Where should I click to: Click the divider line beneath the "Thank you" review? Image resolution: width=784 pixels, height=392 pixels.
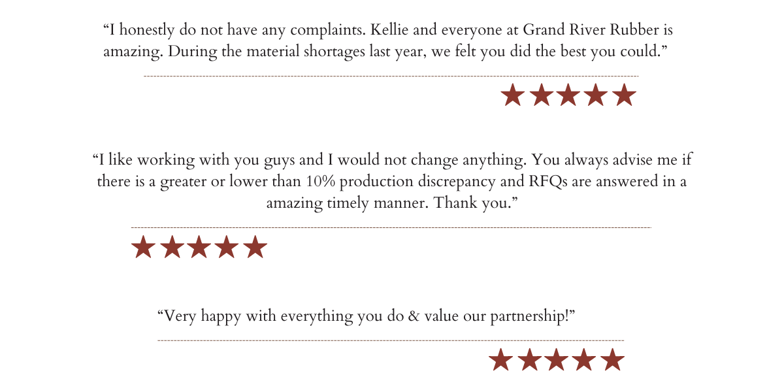391,227
